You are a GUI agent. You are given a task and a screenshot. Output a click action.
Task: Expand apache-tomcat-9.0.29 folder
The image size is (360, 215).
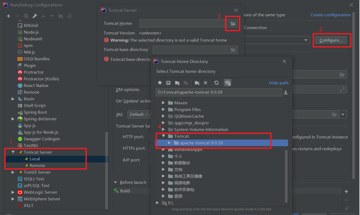(169, 143)
